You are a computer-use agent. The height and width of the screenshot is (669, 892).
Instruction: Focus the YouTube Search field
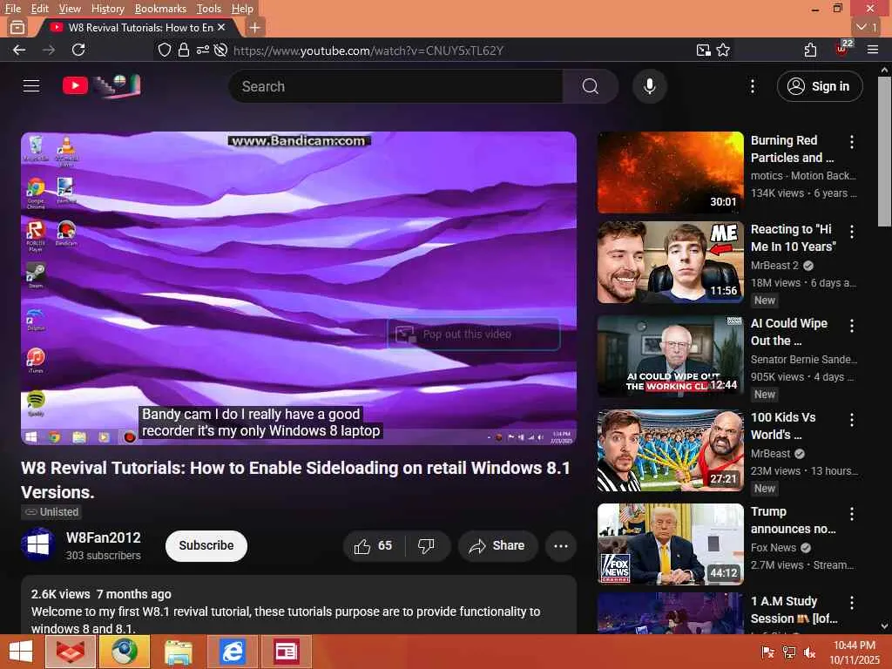tap(396, 86)
